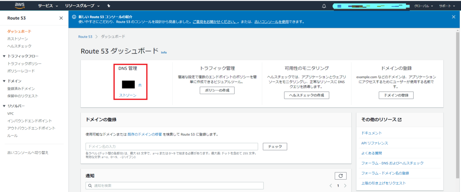Open the サービス menu
The image size is (461, 192).
coord(48,6)
